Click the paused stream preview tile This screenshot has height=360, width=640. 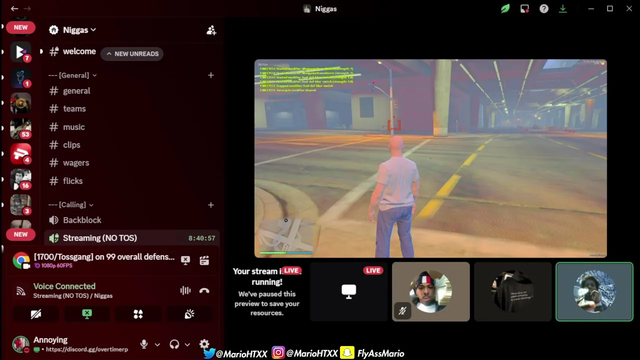[x=266, y=291]
